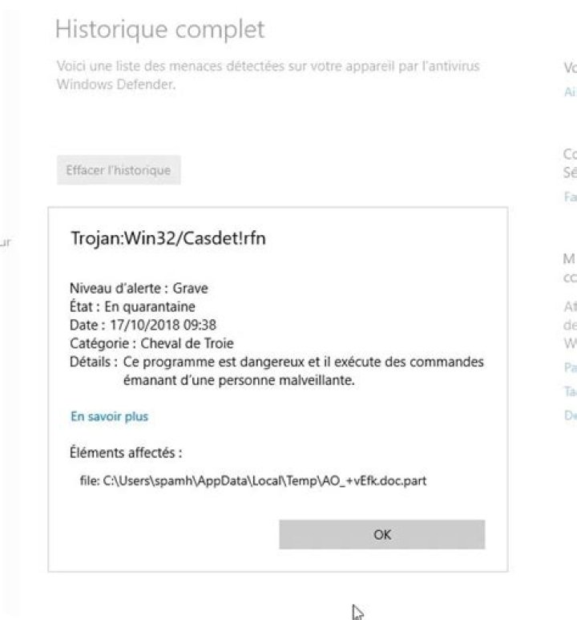
Task: Open the 'En savoir plus' link
Action: pos(109,416)
